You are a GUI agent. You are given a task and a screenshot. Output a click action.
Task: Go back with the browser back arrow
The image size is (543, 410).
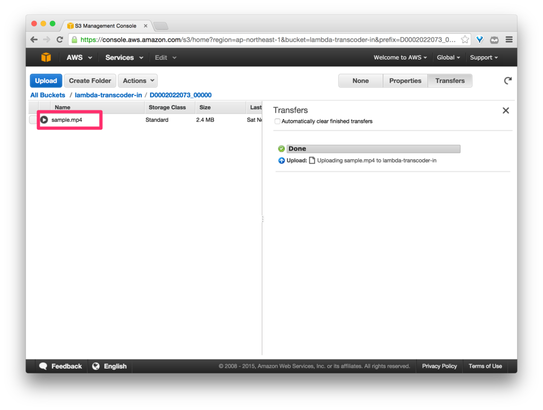(34, 39)
